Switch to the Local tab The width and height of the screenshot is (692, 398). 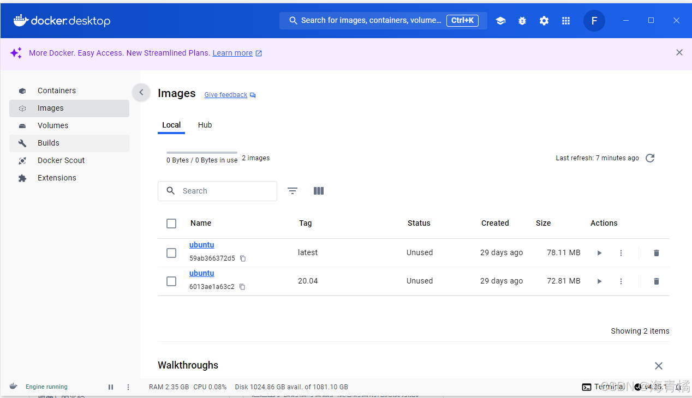[x=171, y=125]
